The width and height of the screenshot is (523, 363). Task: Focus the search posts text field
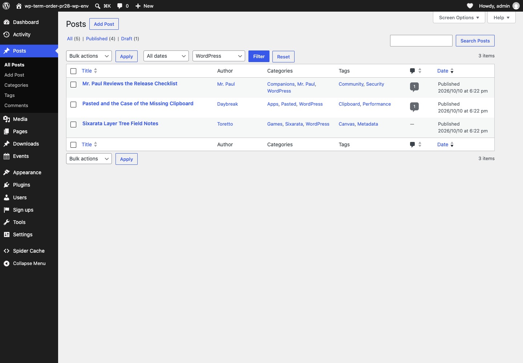[421, 41]
